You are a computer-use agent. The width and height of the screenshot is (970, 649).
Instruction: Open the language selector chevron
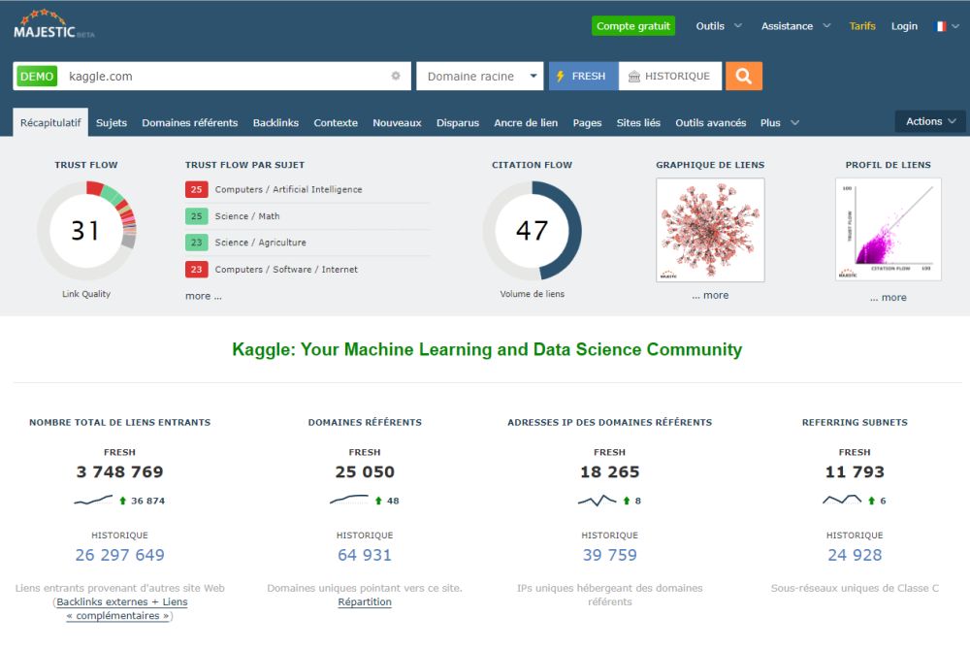click(x=955, y=26)
